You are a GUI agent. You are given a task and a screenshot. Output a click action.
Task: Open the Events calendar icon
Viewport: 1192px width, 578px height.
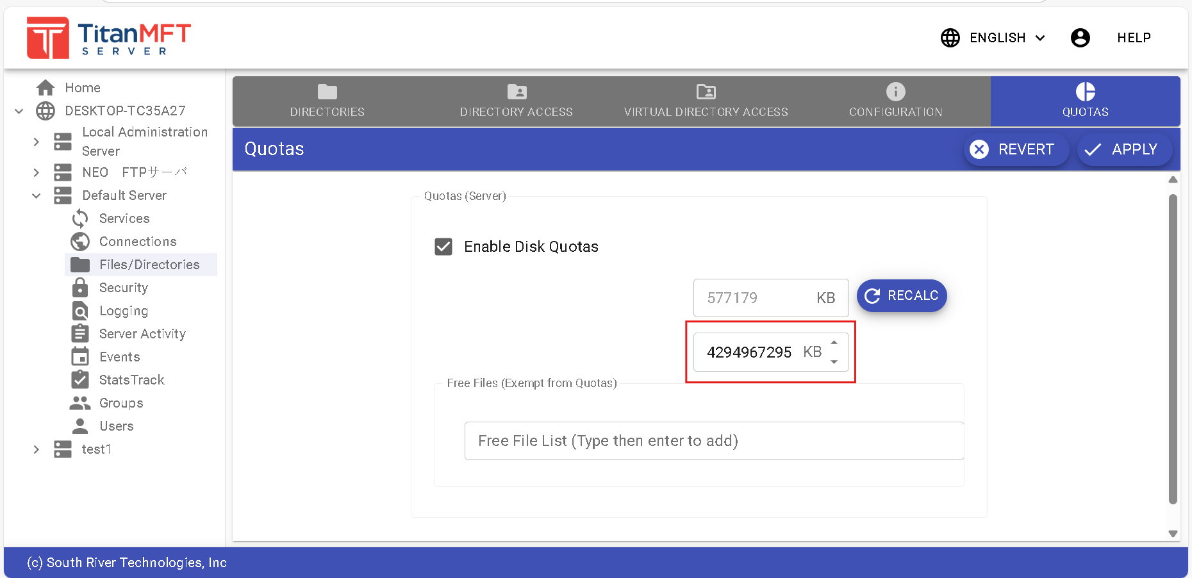(x=80, y=357)
